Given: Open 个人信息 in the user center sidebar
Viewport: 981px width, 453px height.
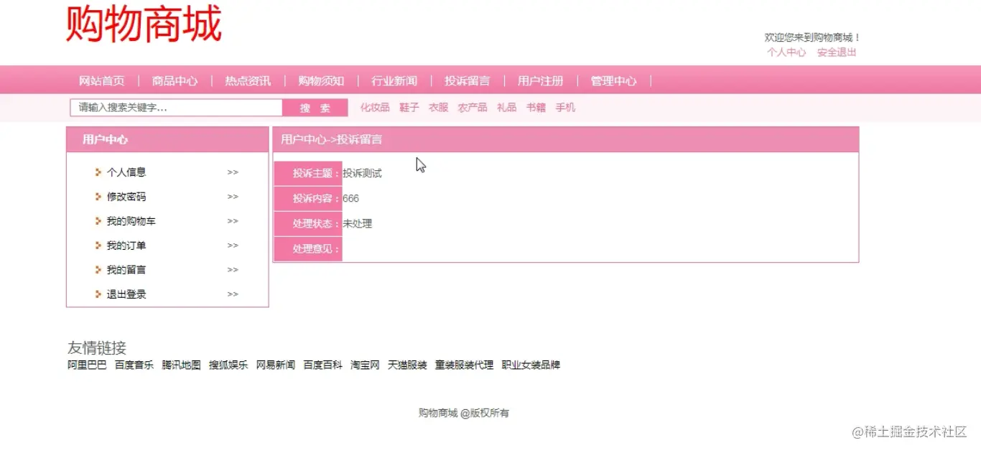Looking at the screenshot, I should (x=126, y=172).
